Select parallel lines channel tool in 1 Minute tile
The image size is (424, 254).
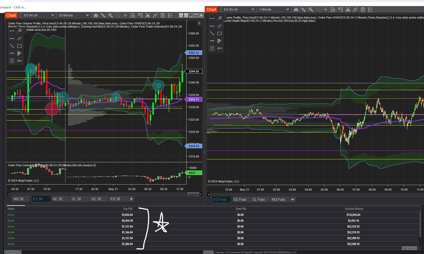(219, 26)
